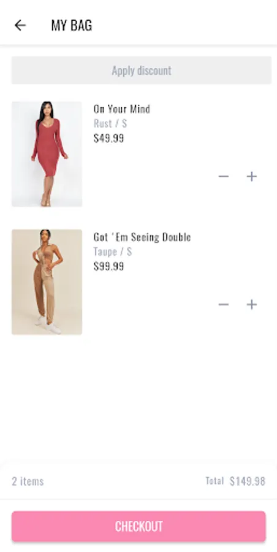Tap the pink CHECKOUT button

138,526
